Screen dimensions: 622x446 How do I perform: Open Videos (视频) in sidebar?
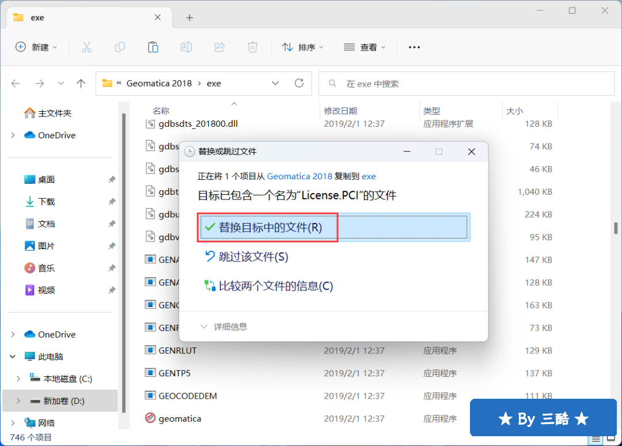click(x=40, y=290)
